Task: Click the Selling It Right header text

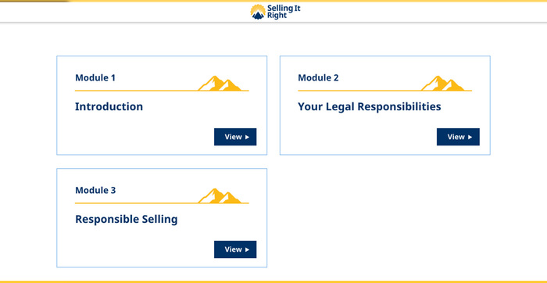Action: (284, 12)
